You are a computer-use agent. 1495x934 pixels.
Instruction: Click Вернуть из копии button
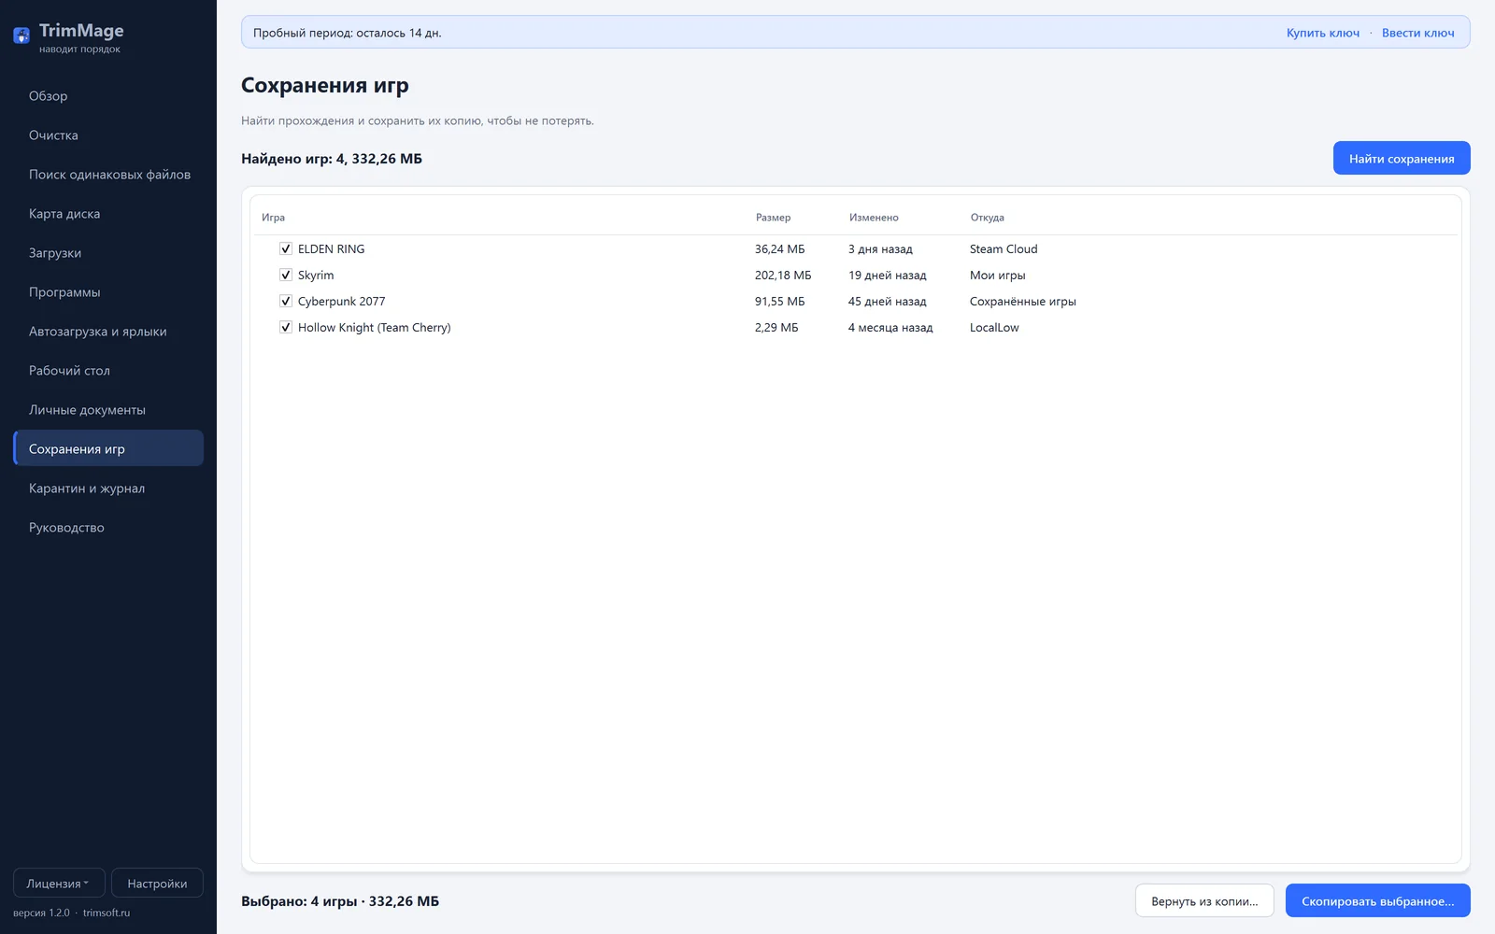[1204, 901]
